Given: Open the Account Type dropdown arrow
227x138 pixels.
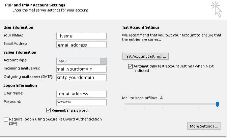Looking at the screenshot, I should [x=103, y=61].
